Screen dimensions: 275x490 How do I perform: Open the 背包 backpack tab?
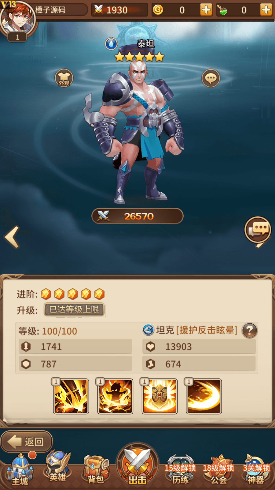[96, 469]
